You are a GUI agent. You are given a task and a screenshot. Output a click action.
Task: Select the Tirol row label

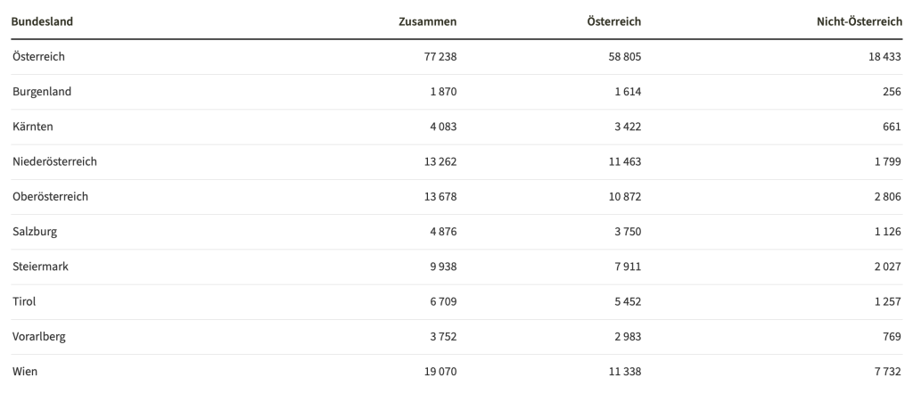pos(24,302)
